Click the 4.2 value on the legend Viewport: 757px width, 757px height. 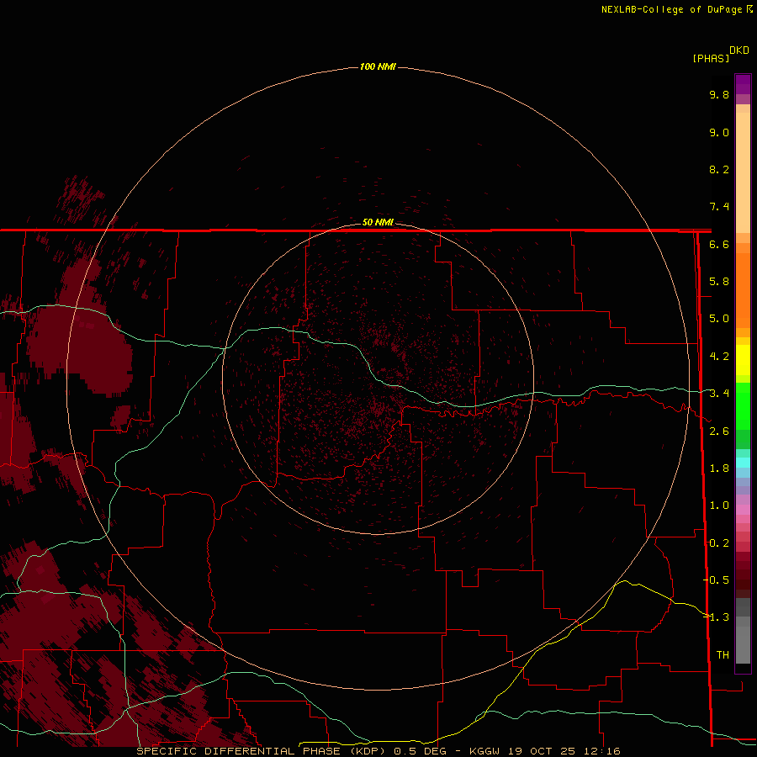point(719,357)
